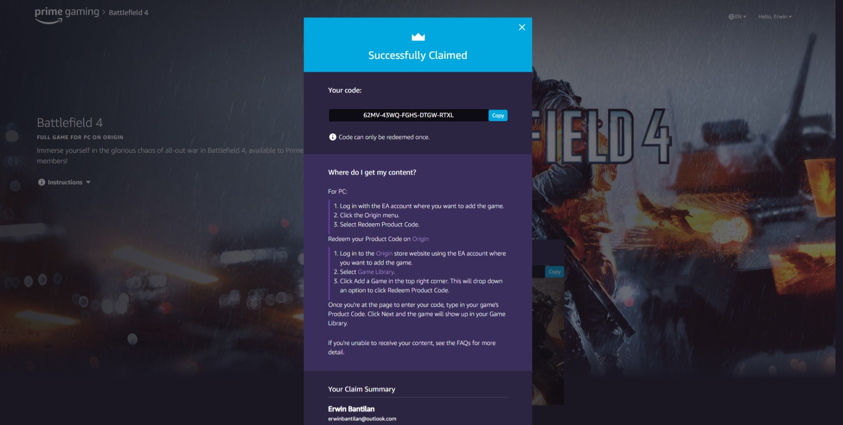Click the text "Code can only be redeemed once."
Screen dimensions: 843x425
(384, 137)
